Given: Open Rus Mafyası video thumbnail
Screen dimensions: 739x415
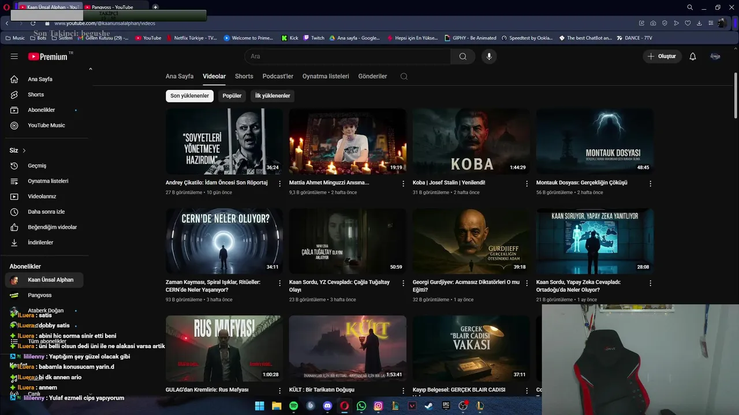Looking at the screenshot, I should [x=224, y=348].
